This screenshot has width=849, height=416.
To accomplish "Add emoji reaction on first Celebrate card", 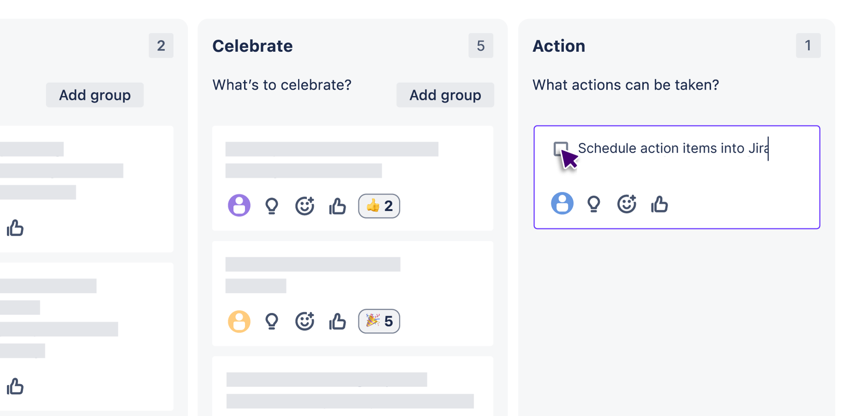I will [305, 206].
